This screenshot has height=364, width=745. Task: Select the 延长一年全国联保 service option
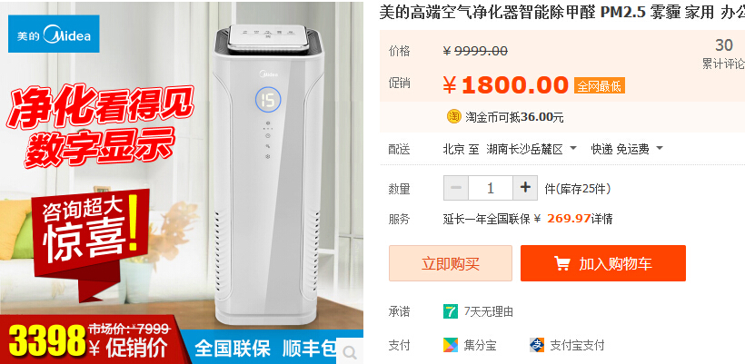(x=487, y=219)
